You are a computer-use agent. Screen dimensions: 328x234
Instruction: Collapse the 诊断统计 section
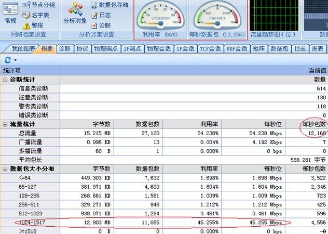(5, 80)
